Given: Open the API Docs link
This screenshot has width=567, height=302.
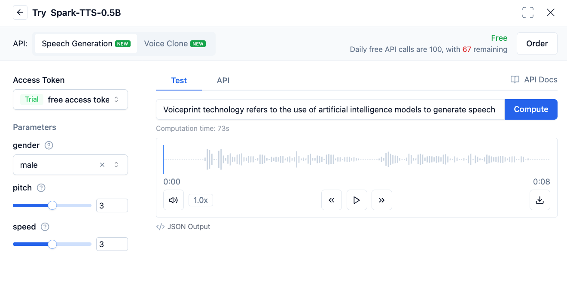Looking at the screenshot, I should (x=533, y=80).
